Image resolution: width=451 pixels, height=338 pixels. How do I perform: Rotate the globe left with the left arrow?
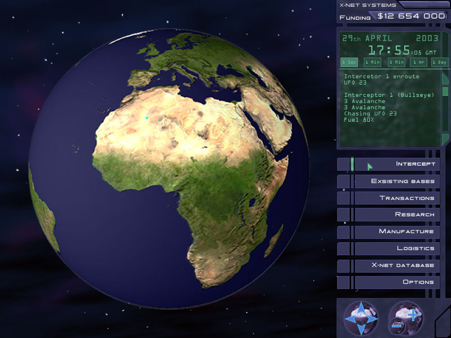click(350, 318)
